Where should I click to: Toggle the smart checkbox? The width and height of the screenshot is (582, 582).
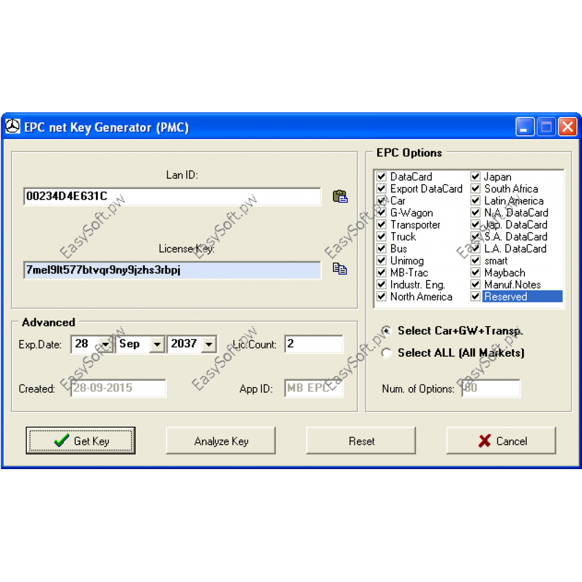point(475,261)
